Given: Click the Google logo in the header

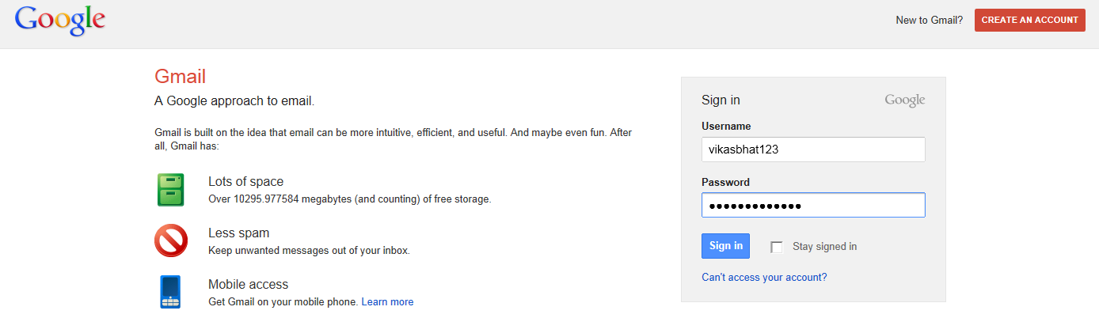Looking at the screenshot, I should coord(60,21).
